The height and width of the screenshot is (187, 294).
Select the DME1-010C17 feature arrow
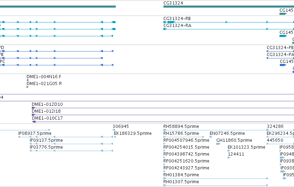click(34, 122)
